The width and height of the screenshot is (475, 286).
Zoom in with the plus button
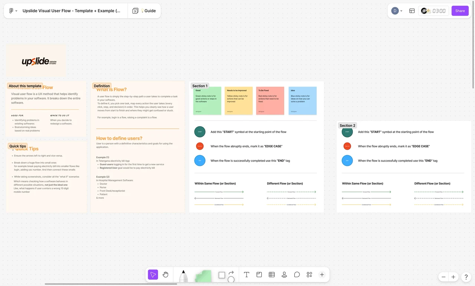[453, 277]
